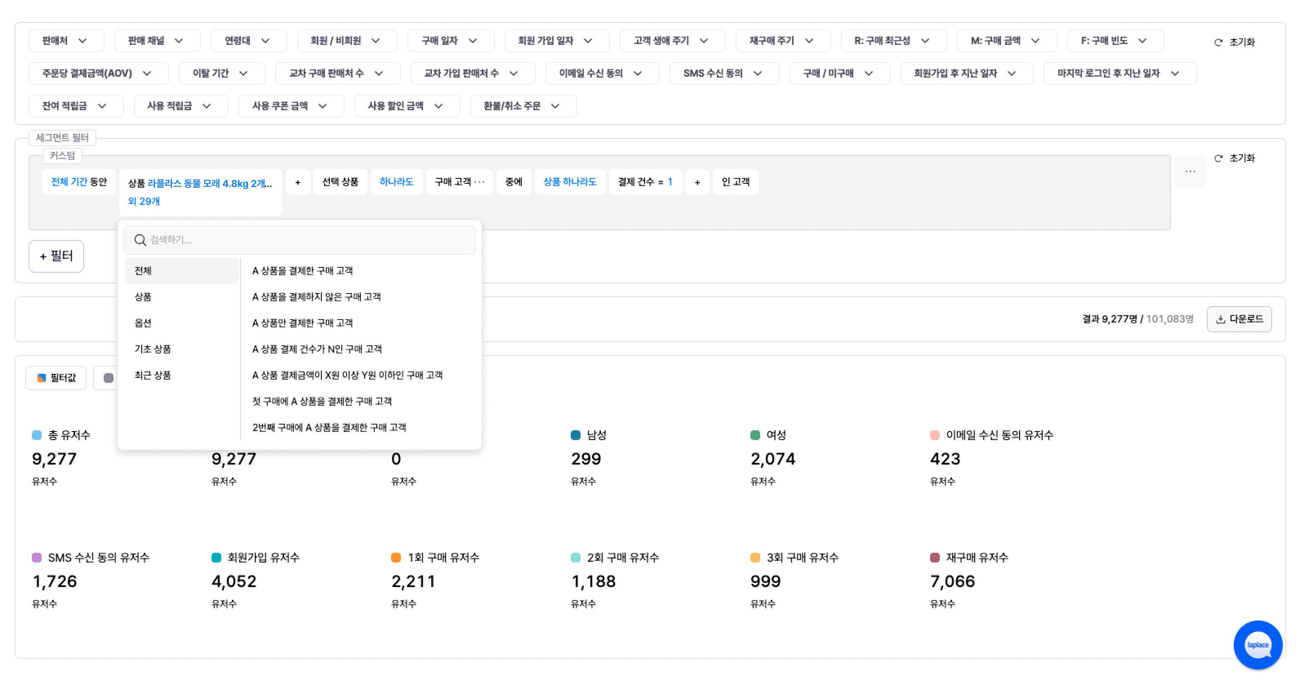Select "A 상품만 결제한 구매 고객" option

pos(302,322)
